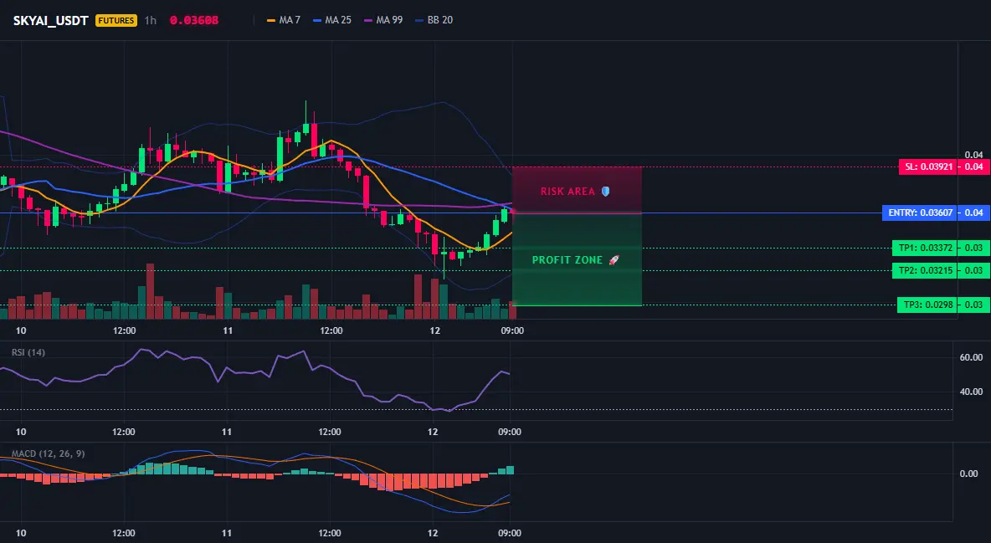Viewport: 991px width, 543px height.
Task: Toggle the BB 20 legend entry
Action: (434, 20)
